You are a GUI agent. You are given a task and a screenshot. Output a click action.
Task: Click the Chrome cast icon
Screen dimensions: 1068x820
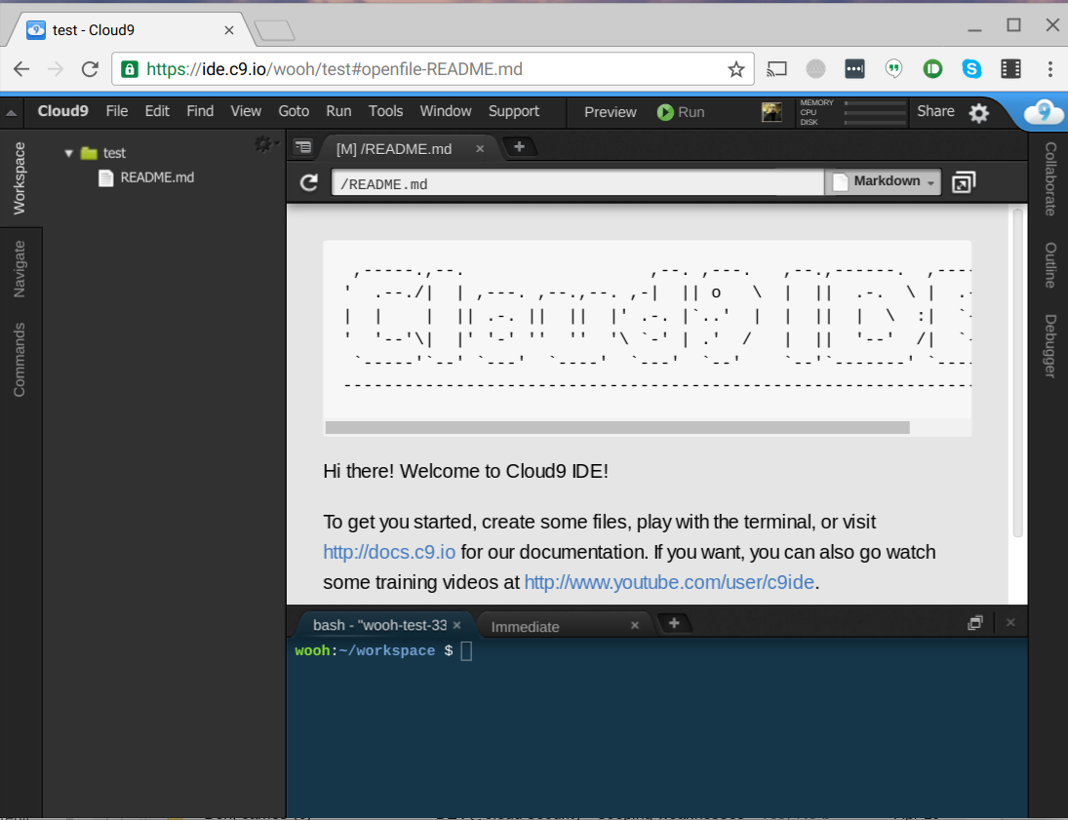point(776,69)
